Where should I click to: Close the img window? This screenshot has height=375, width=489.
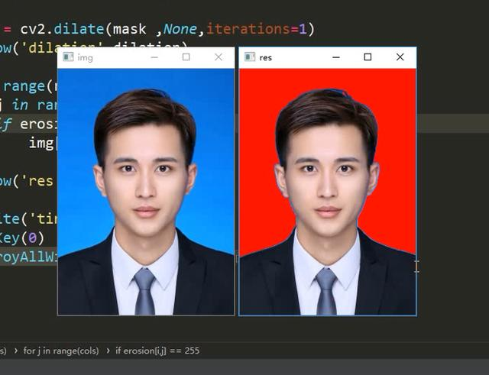(219, 57)
